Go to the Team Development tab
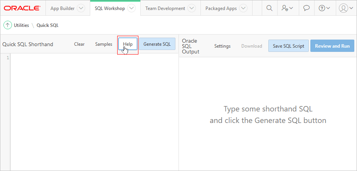Screen dimensions: 357x171 [x=165, y=8]
